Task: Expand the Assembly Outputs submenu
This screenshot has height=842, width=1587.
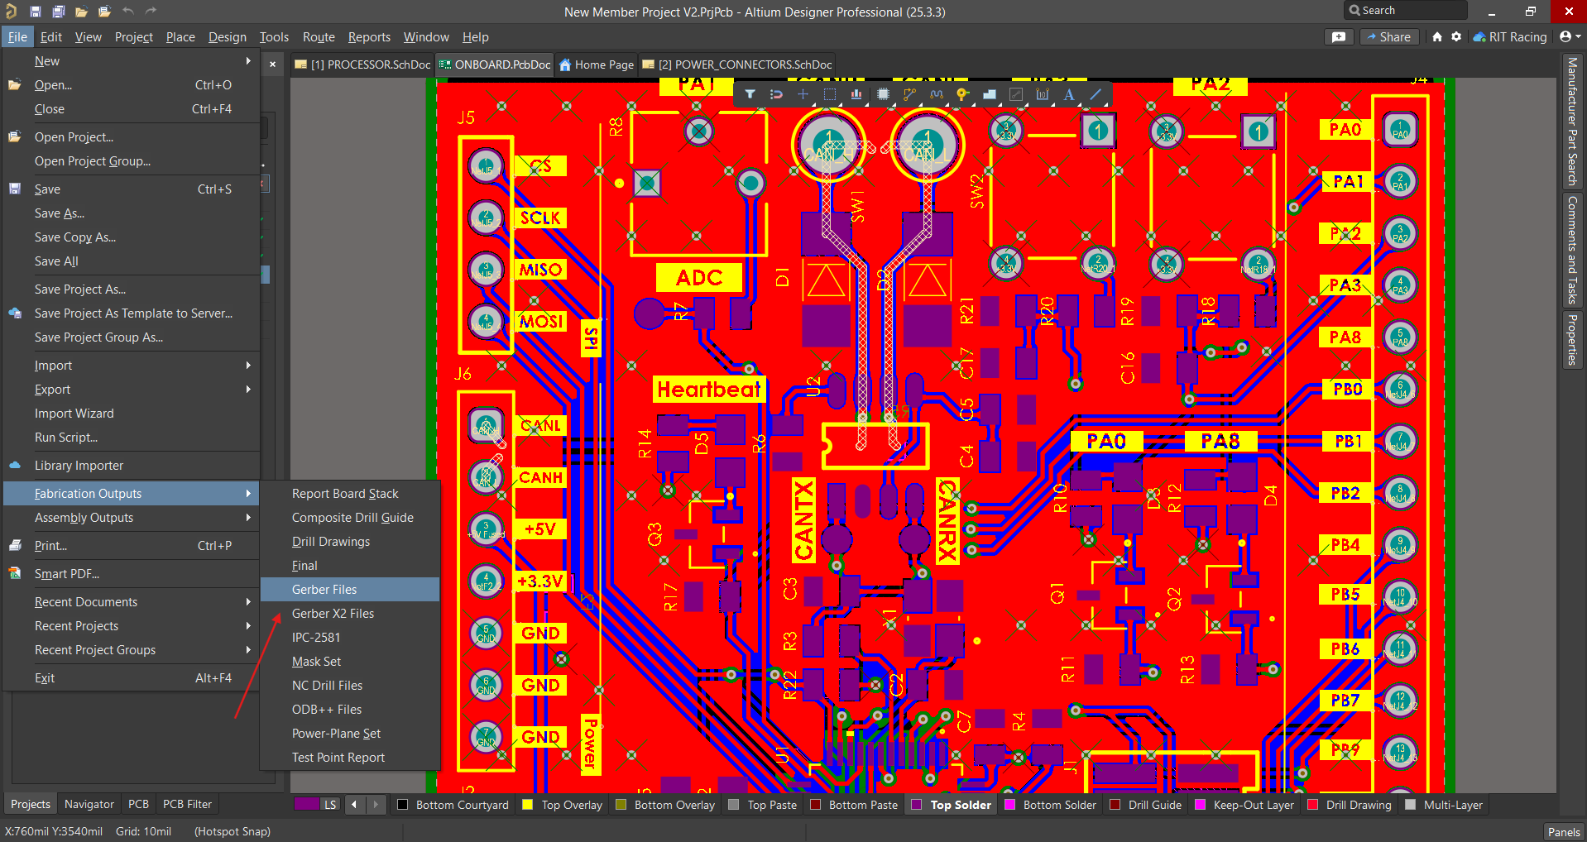Action: coord(132,518)
